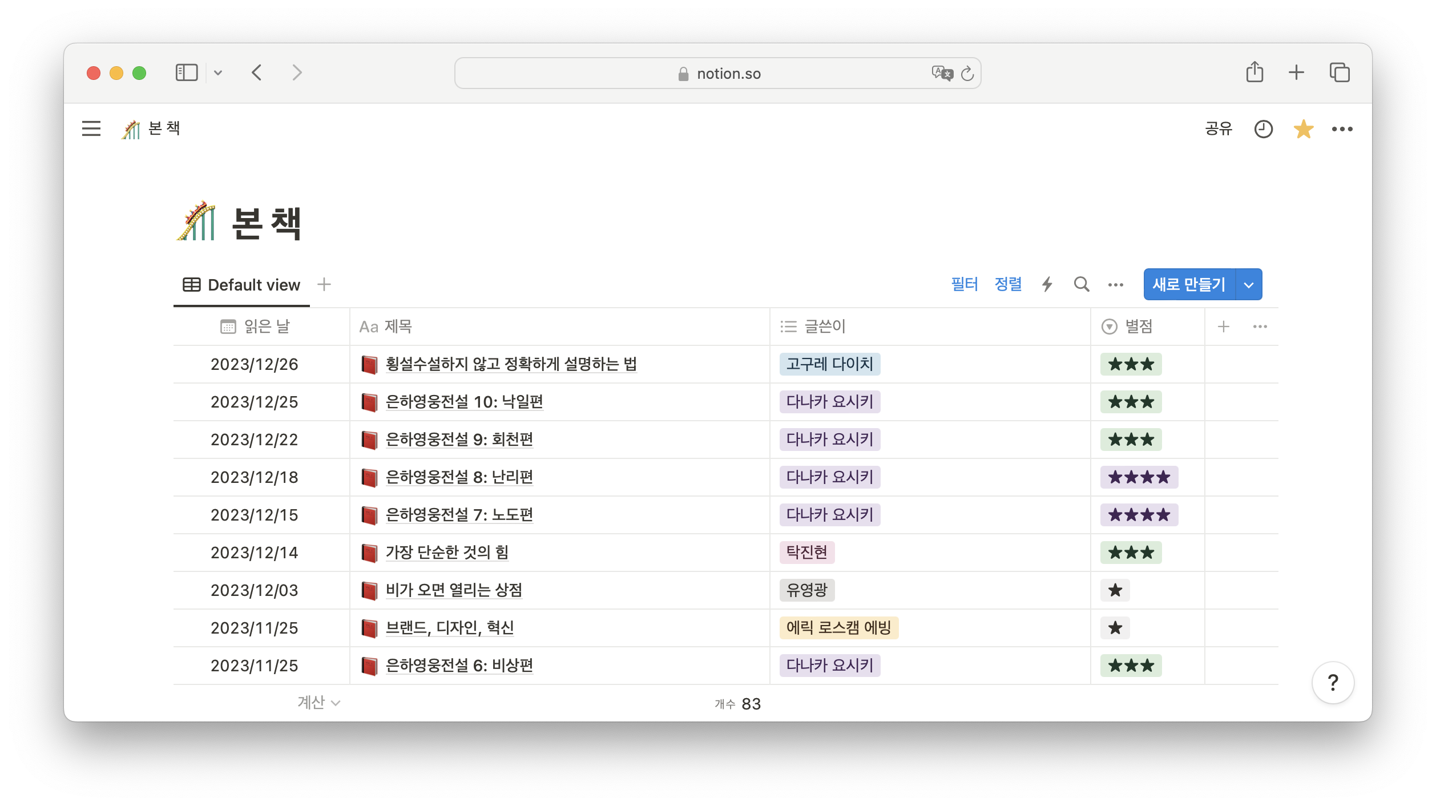Screen dimensions: 1436x806
Task: Add a new view with the plus icon
Action: pyautogui.click(x=324, y=284)
